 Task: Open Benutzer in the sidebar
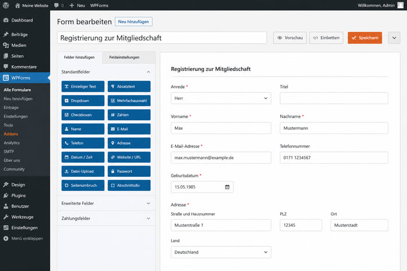(x=25, y=207)
